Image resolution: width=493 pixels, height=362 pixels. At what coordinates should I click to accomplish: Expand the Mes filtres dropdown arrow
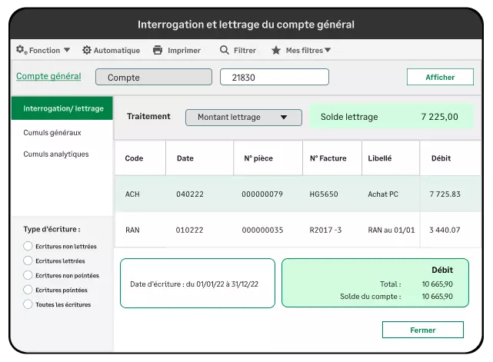pos(328,50)
